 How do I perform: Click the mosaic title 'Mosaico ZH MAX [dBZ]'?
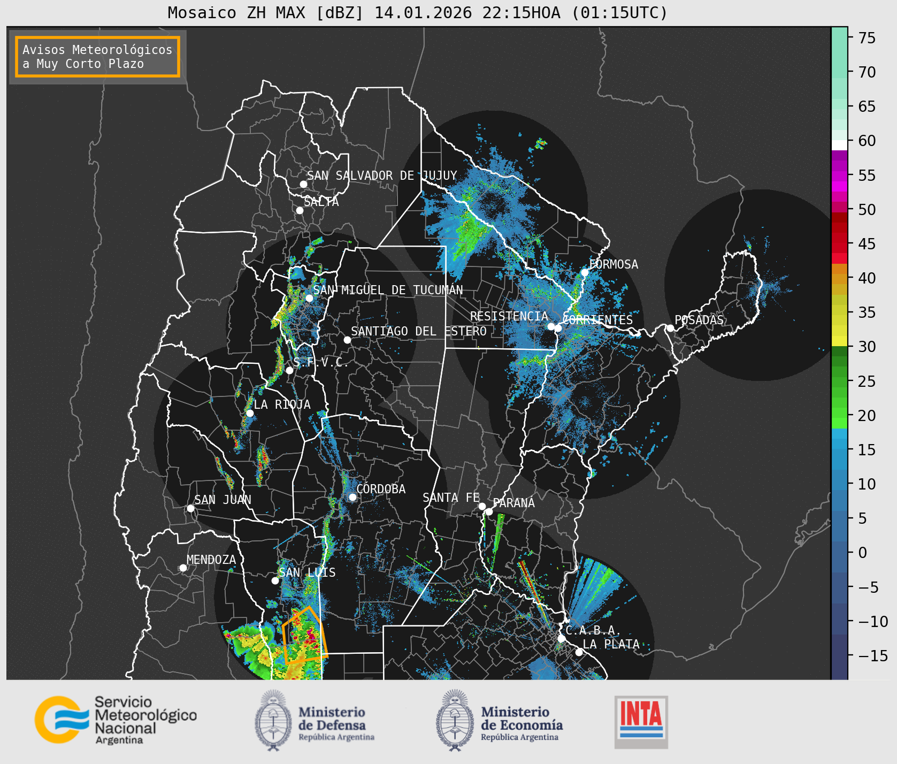[x=265, y=12]
